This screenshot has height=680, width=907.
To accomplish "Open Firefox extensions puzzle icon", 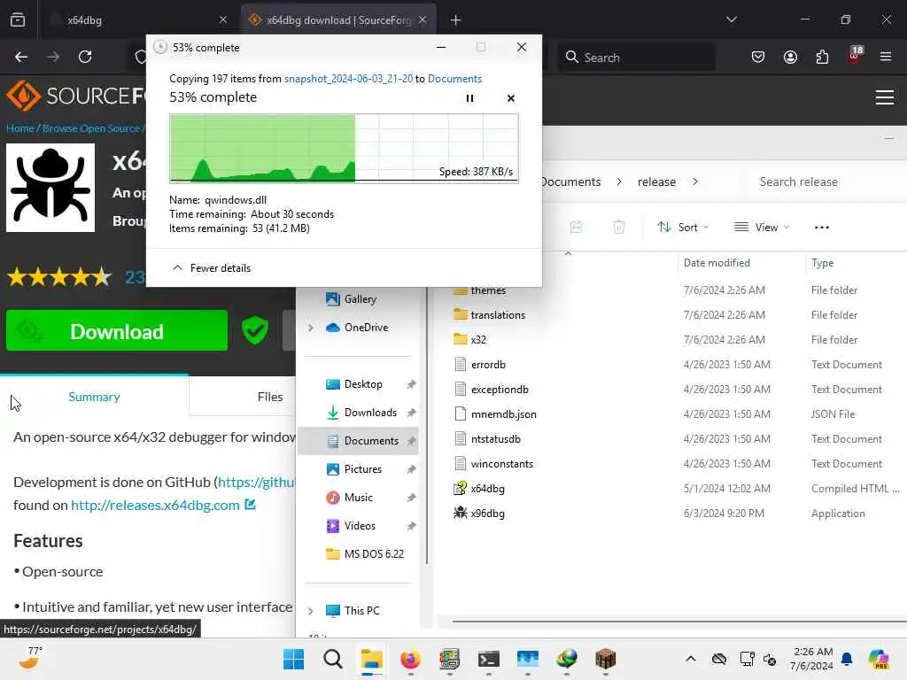I will click(822, 57).
